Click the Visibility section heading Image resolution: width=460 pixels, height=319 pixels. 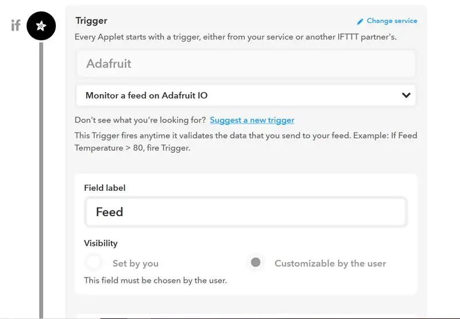coord(101,243)
